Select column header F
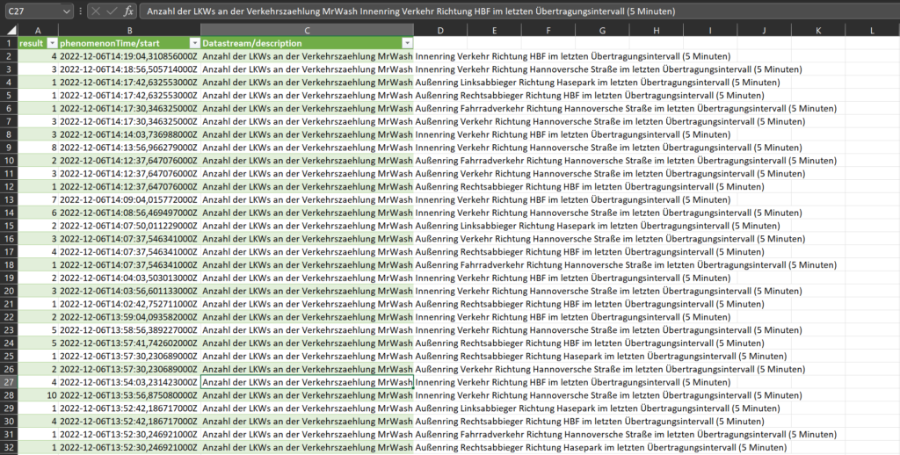 [548, 31]
